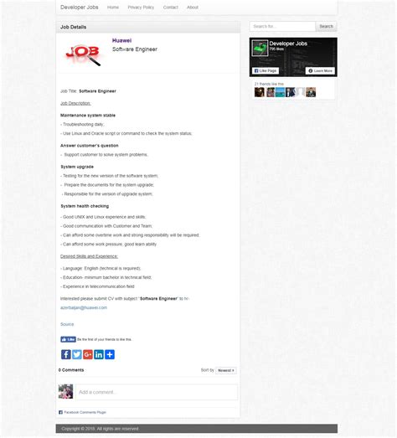Click the Search button

[326, 27]
